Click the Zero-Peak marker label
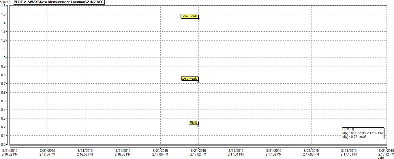 (190, 78)
